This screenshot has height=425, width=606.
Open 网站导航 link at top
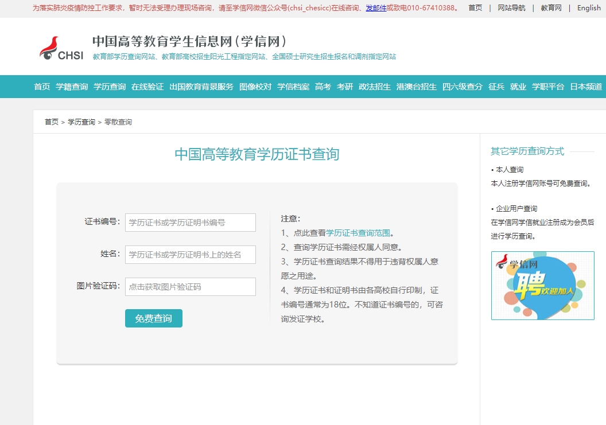point(511,7)
